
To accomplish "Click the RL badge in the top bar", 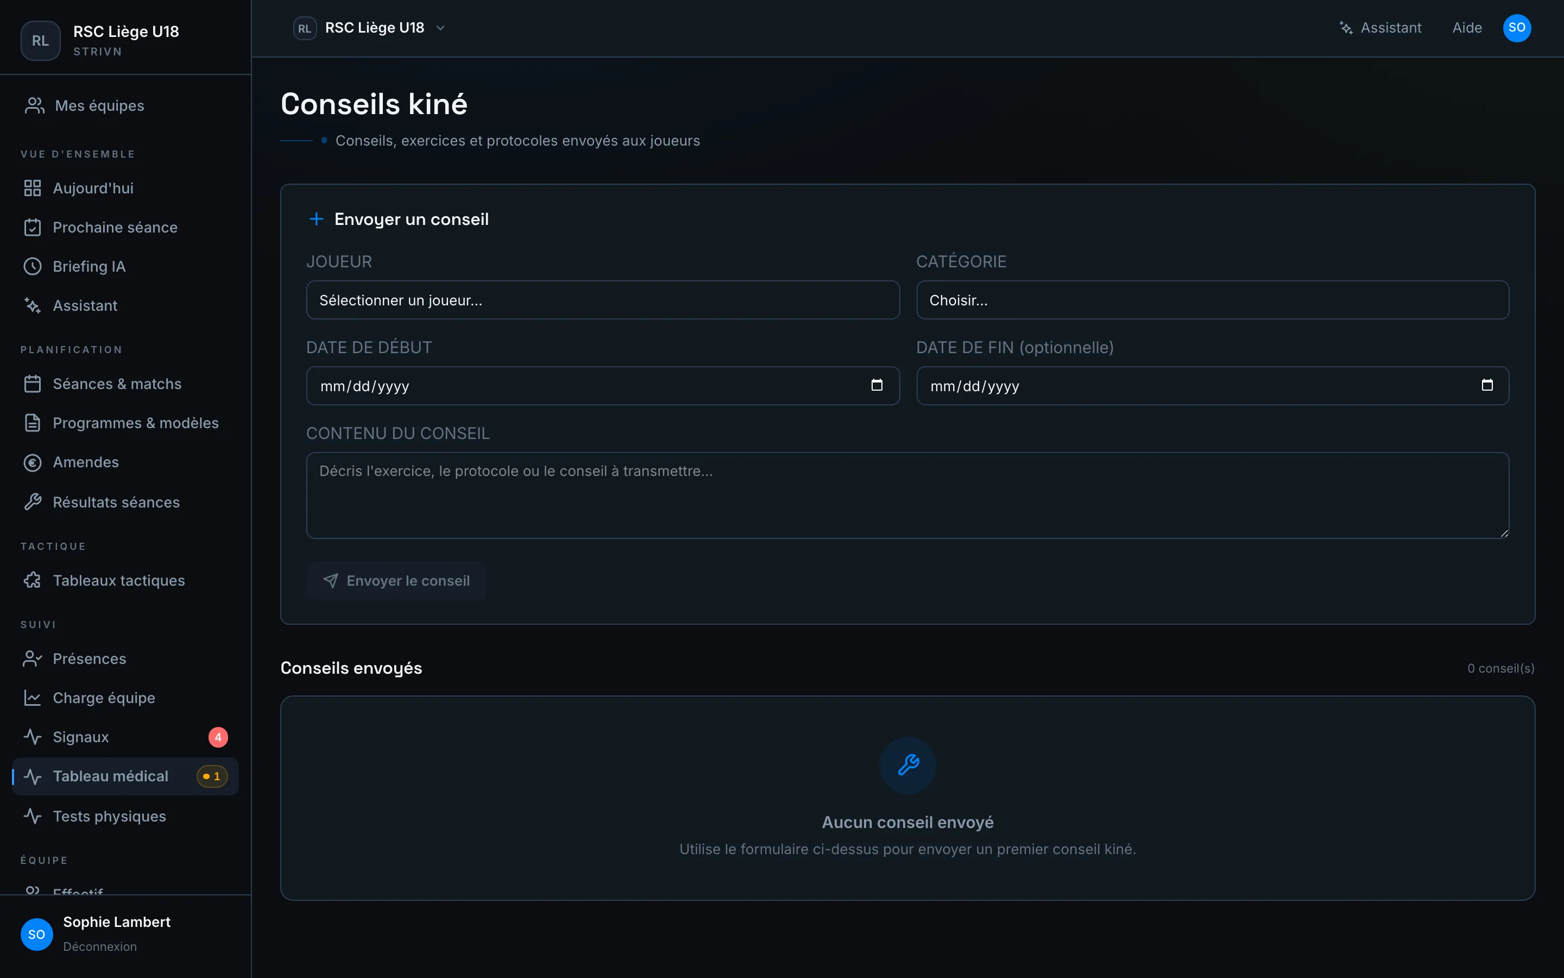I will (x=305, y=28).
